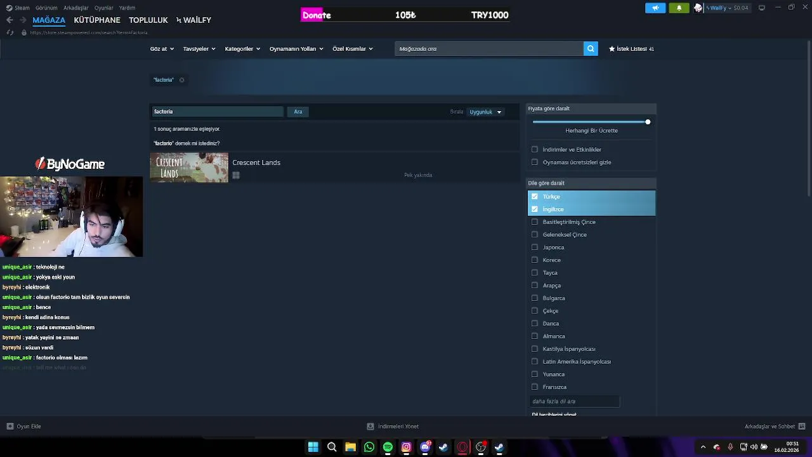Click the store search magnifier button
812x457 pixels.
591,49
